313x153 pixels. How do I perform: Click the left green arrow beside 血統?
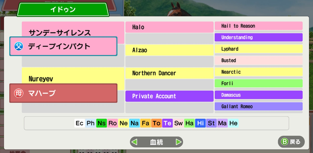[135, 142]
